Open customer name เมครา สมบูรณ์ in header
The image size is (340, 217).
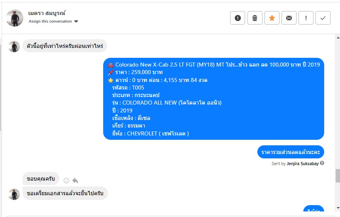click(x=47, y=13)
